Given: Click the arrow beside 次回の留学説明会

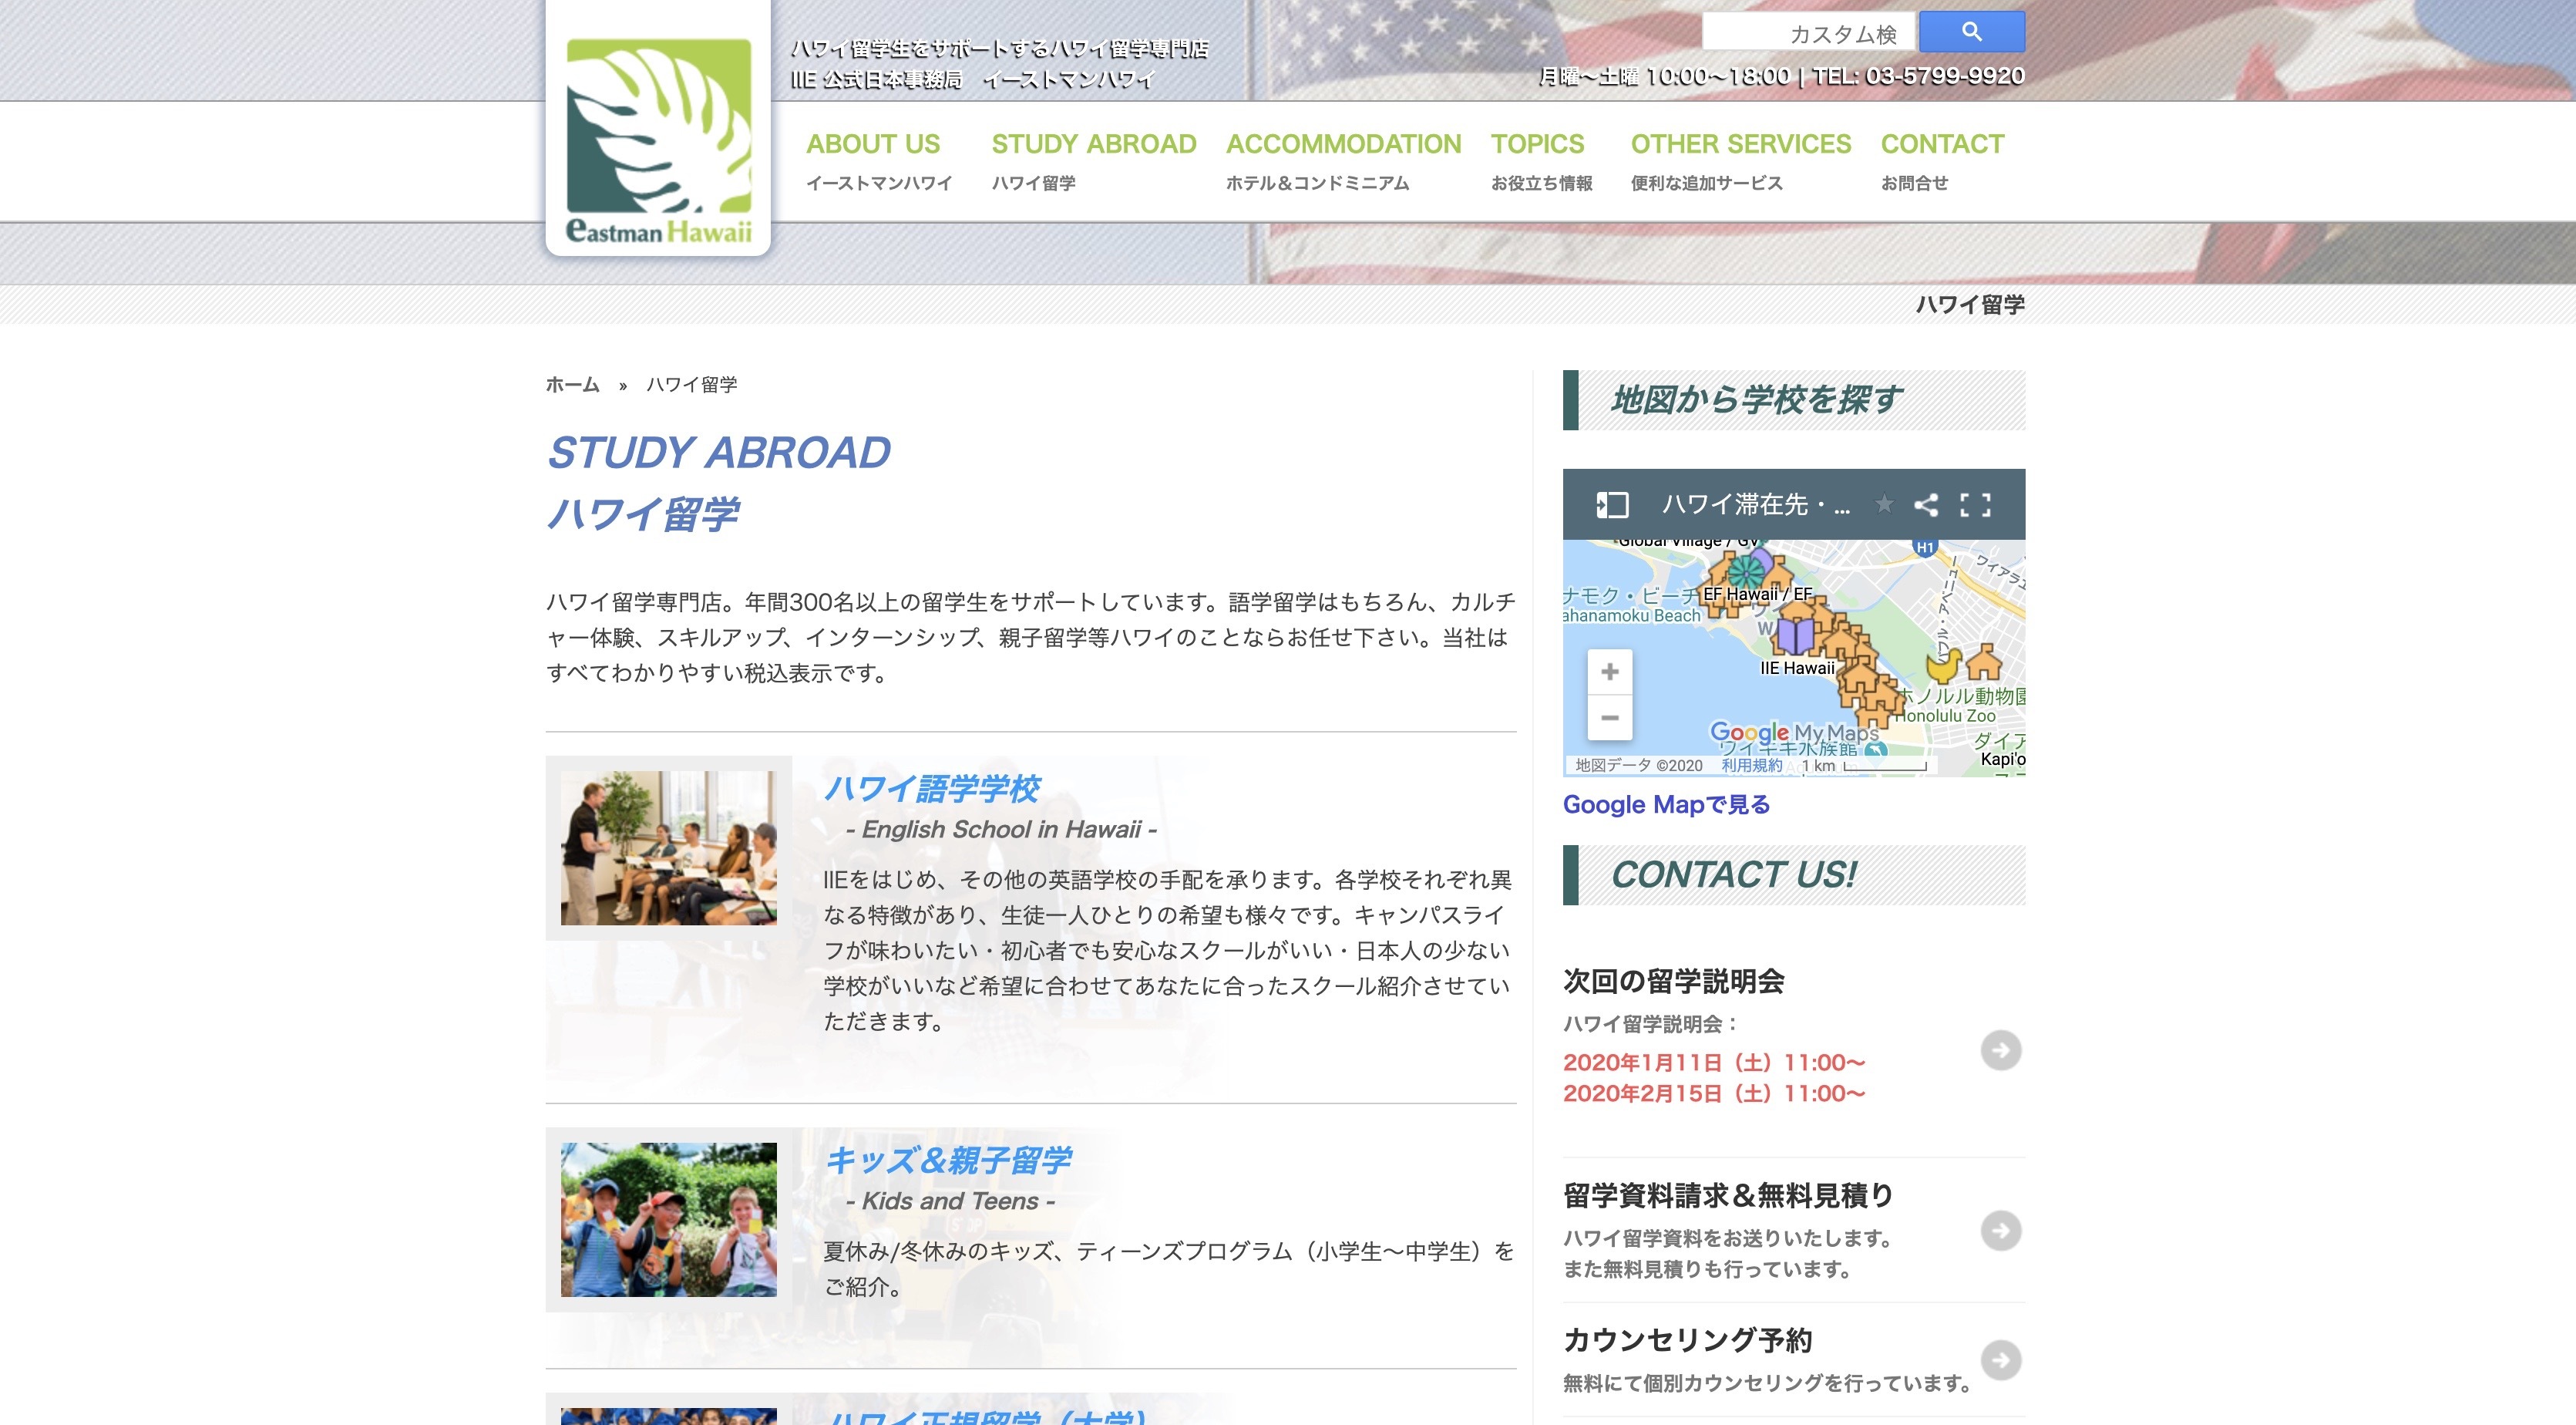Looking at the screenshot, I should tap(2000, 1049).
